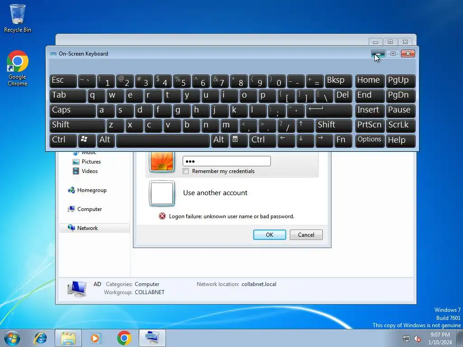463x347 pixels.
Task: Click the network status tray icon
Action: (406, 338)
